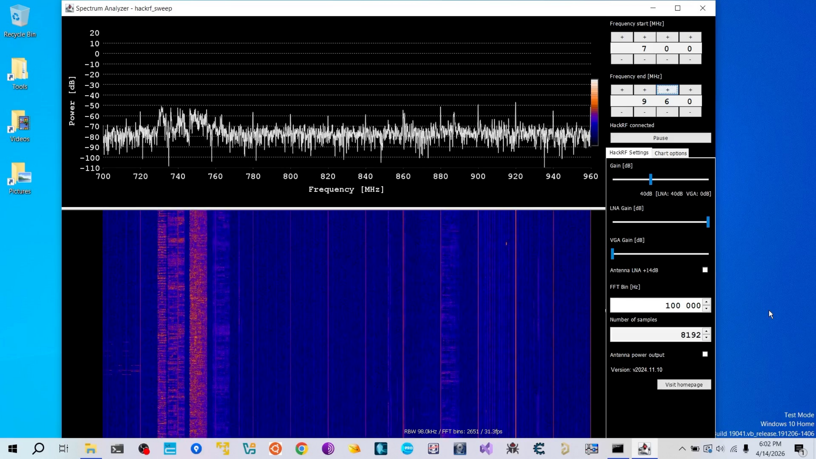Viewport: 816px width, 459px height.
Task: Decrease the ones digit of Frequency end
Action: (690, 112)
